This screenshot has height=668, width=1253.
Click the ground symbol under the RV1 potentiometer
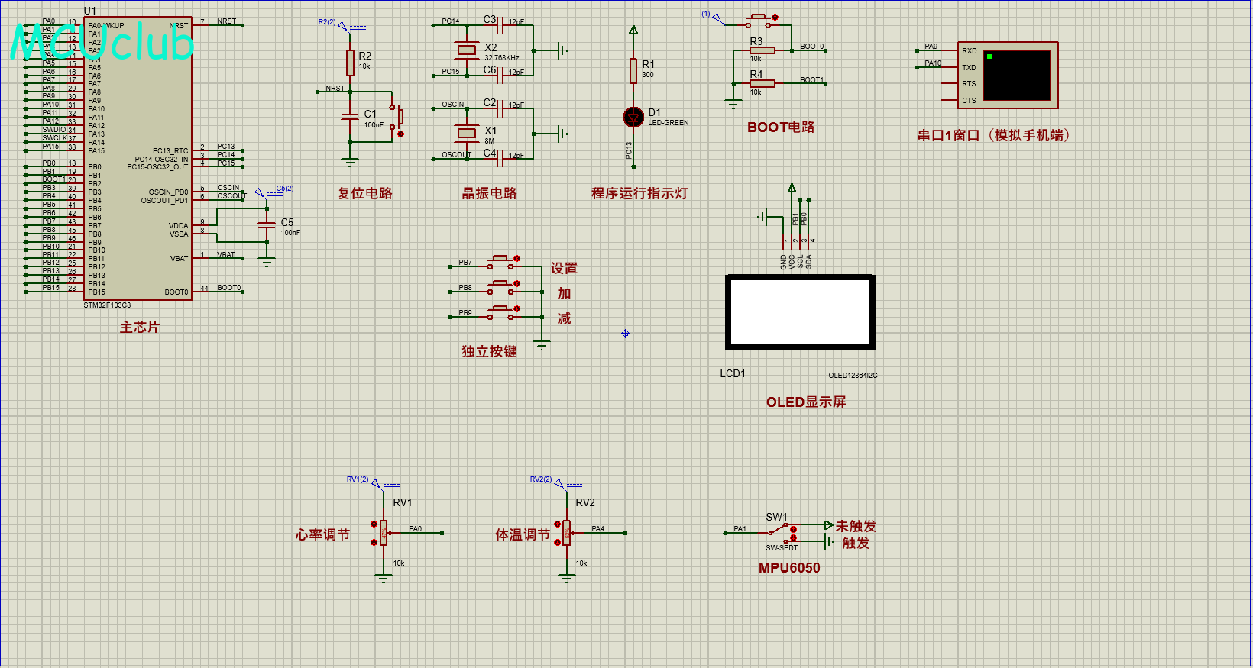384,579
